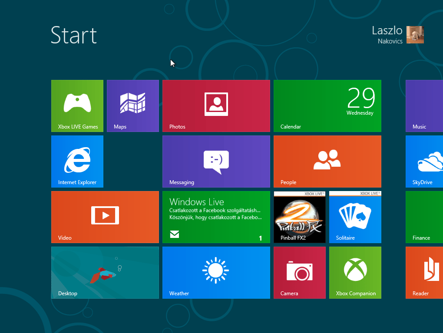Open the Finance tile
Image resolution: width=443 pixels, height=333 pixels.
[x=424, y=217]
